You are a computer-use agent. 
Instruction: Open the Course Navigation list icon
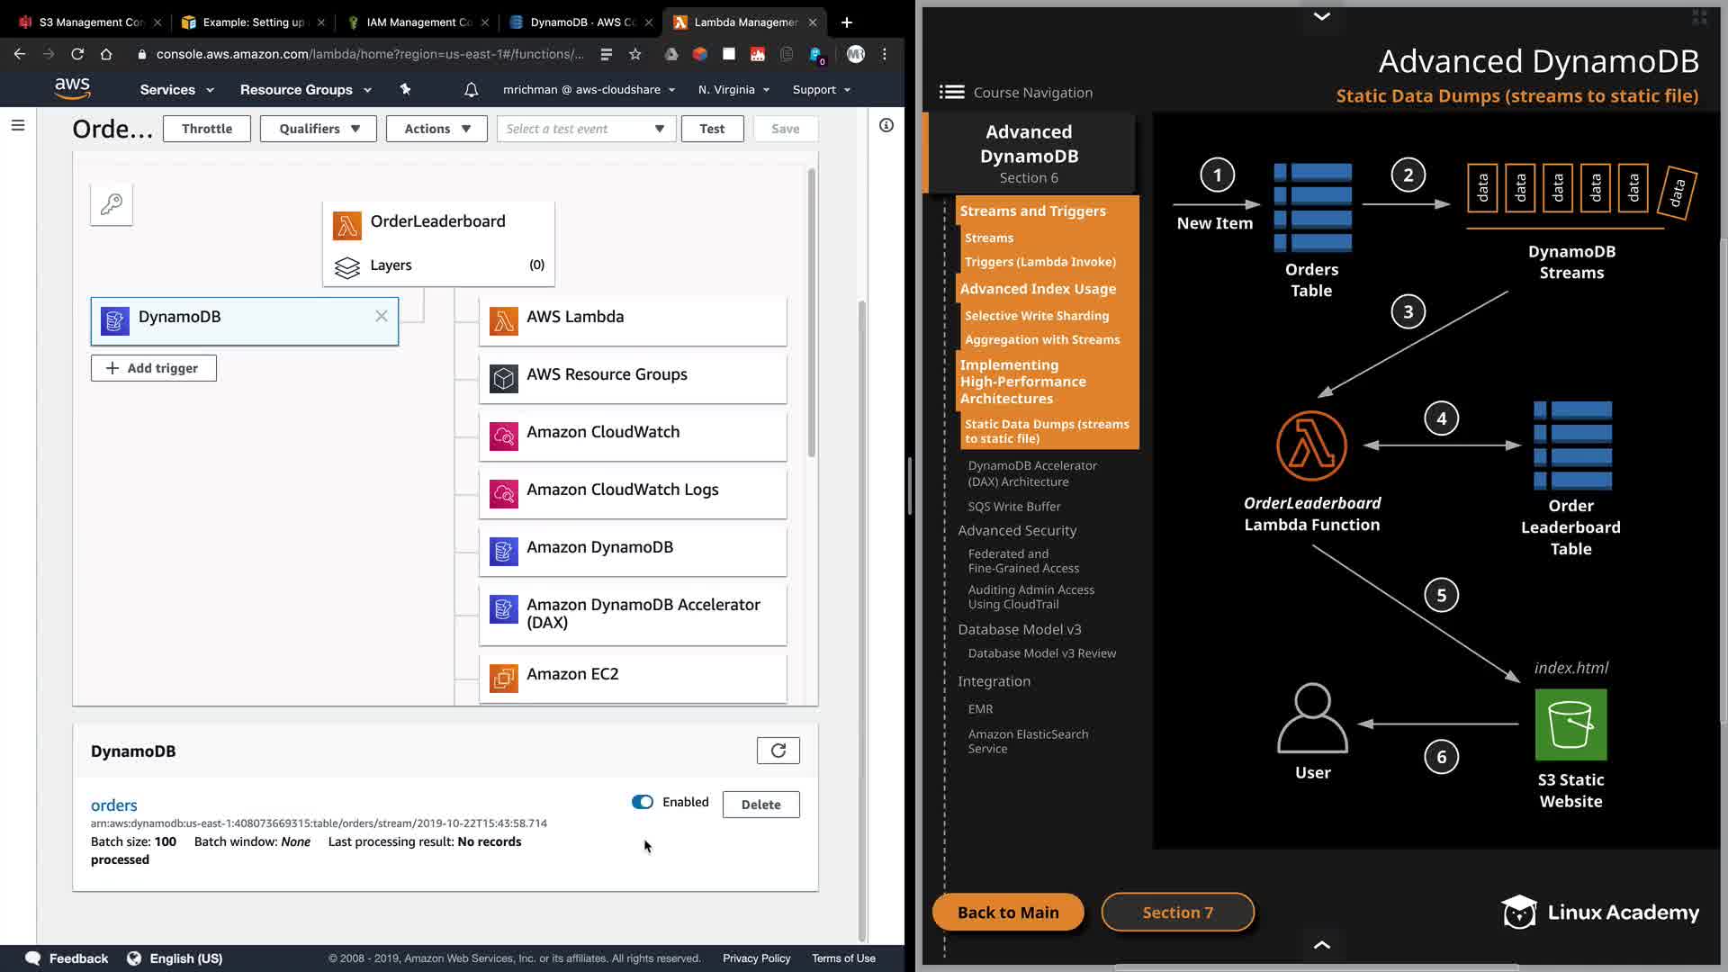[x=951, y=93]
